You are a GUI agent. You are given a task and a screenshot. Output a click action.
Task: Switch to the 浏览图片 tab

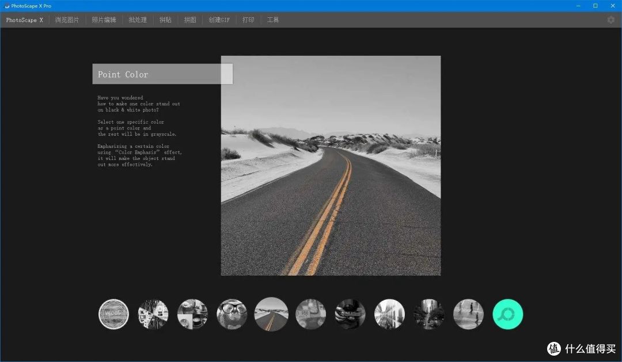click(67, 20)
